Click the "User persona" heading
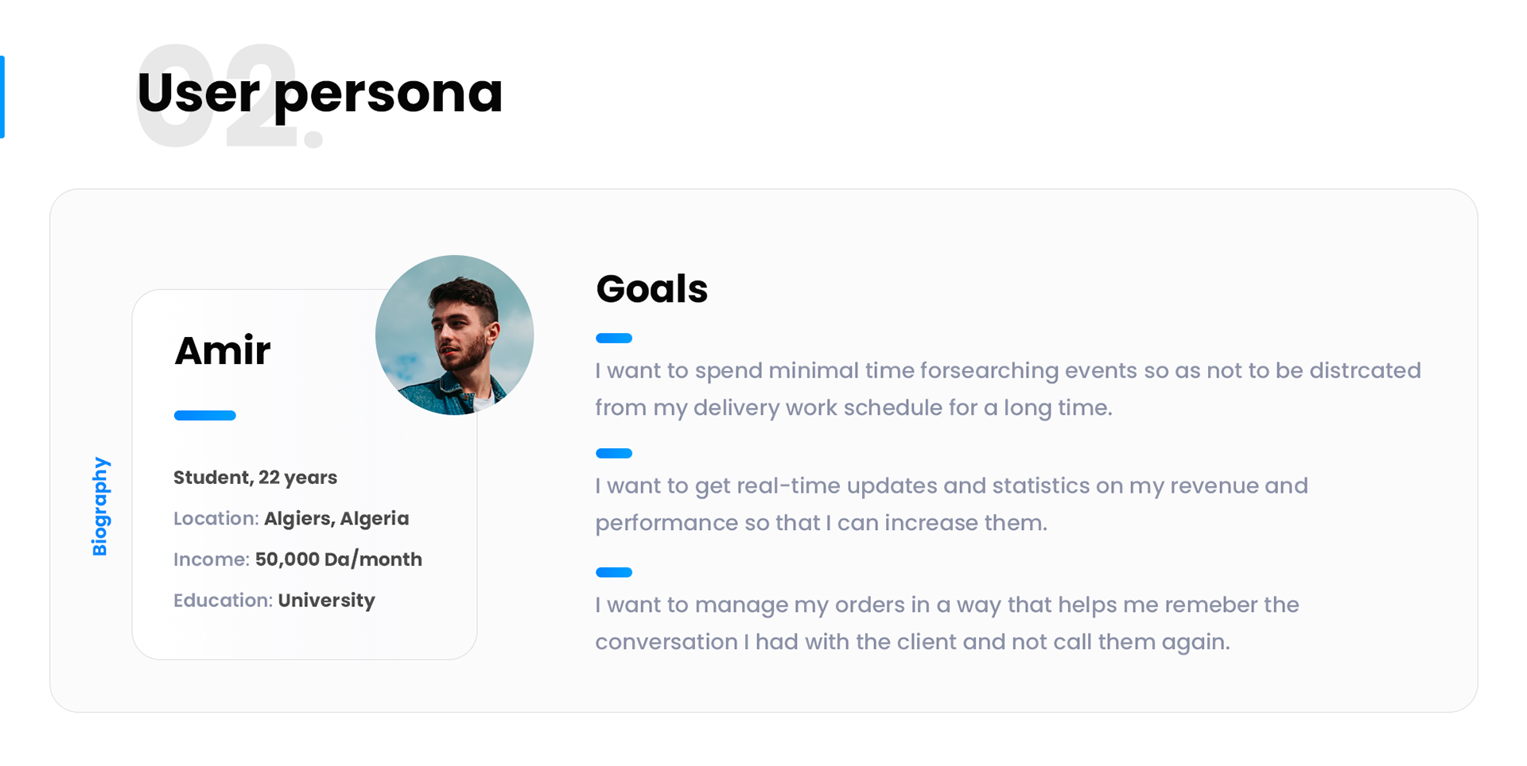 [x=320, y=92]
